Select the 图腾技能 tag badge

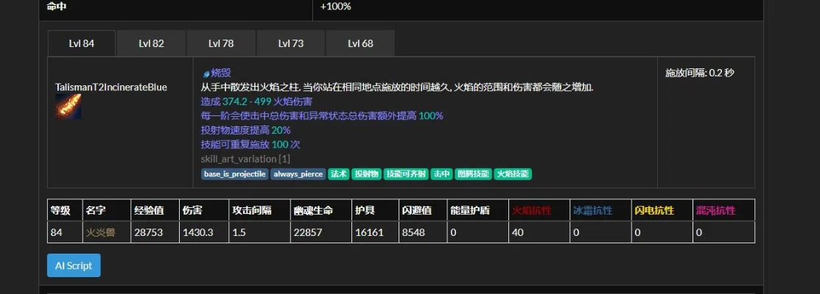pos(473,174)
